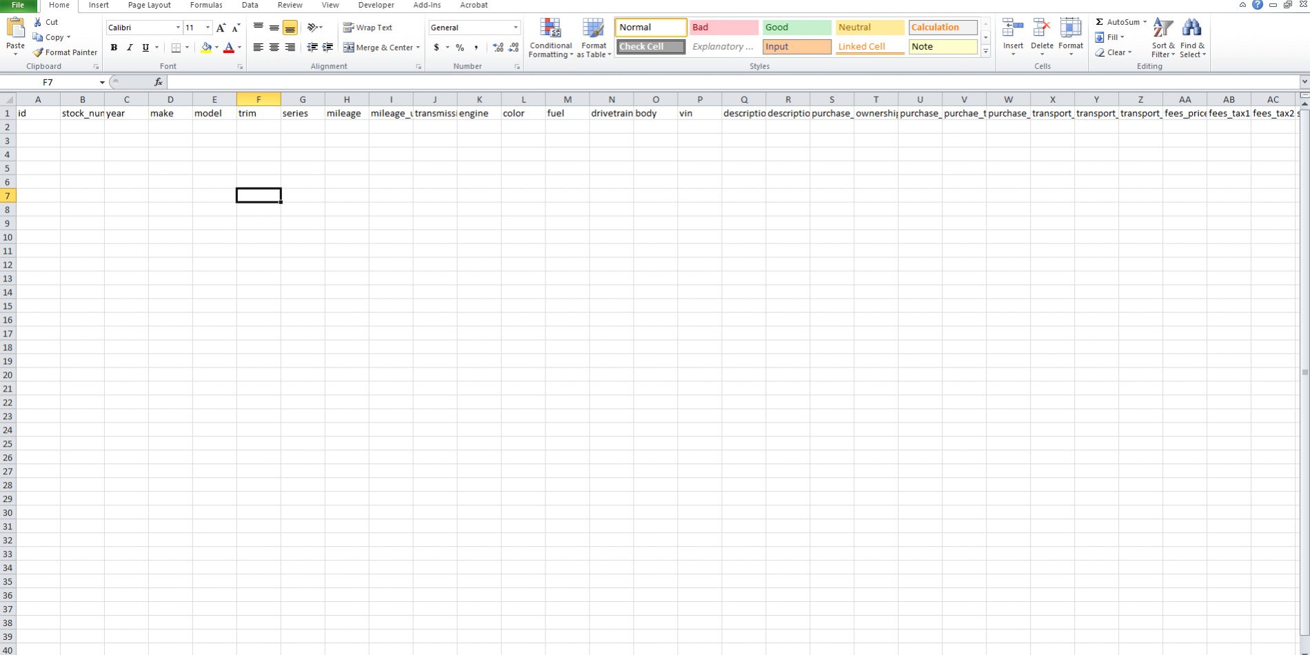Select the column F header
Screen dimensions: 1310x655
coord(259,99)
